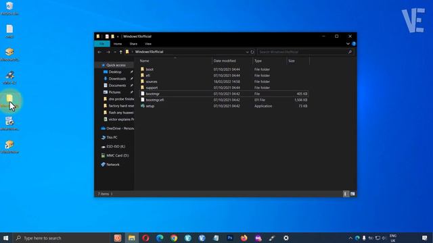Select the Recycle Bin desktop icon
The height and width of the screenshot is (243, 433).
click(x=9, y=8)
